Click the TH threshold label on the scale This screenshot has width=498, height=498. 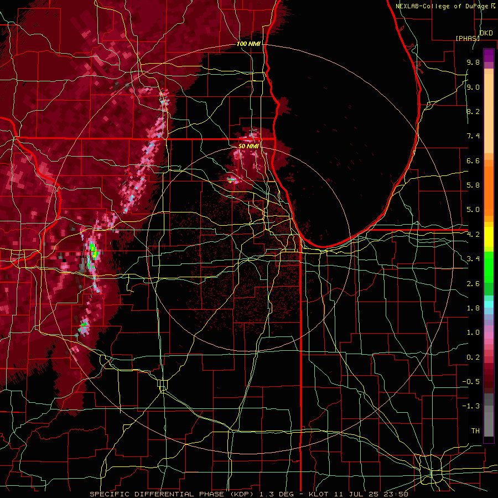click(x=475, y=431)
